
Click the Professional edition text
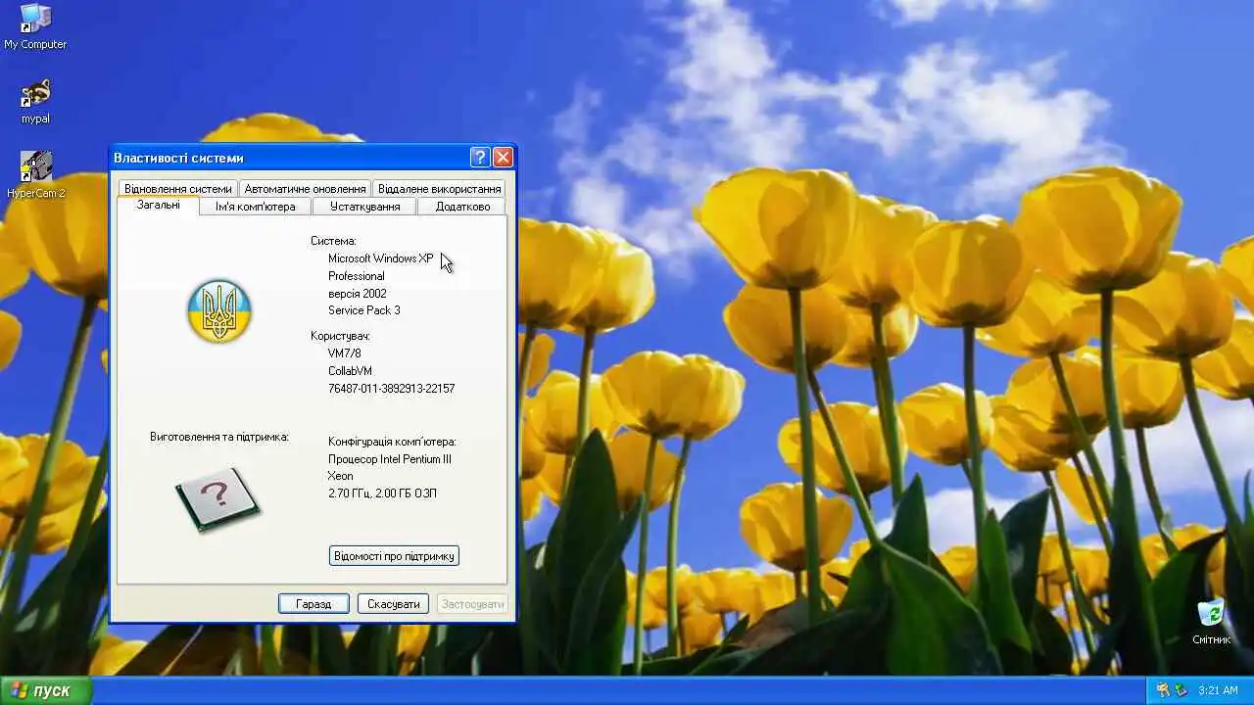[x=356, y=276]
